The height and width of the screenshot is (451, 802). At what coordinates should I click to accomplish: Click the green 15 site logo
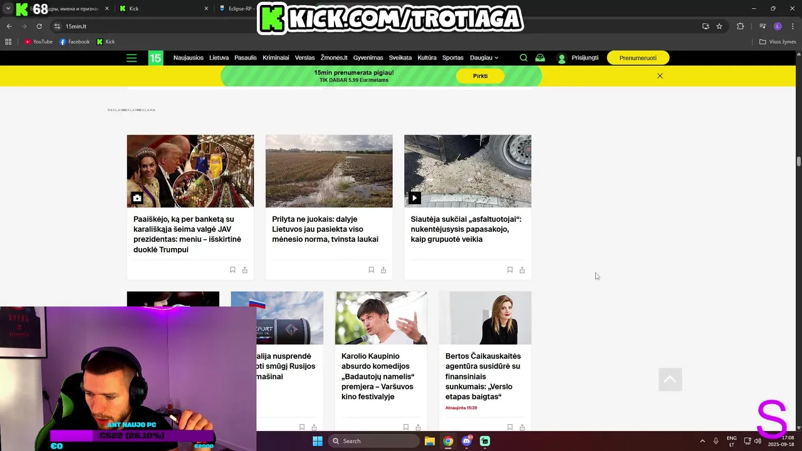click(x=155, y=58)
